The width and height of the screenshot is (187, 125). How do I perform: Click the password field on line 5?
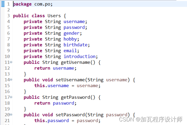(75, 27)
